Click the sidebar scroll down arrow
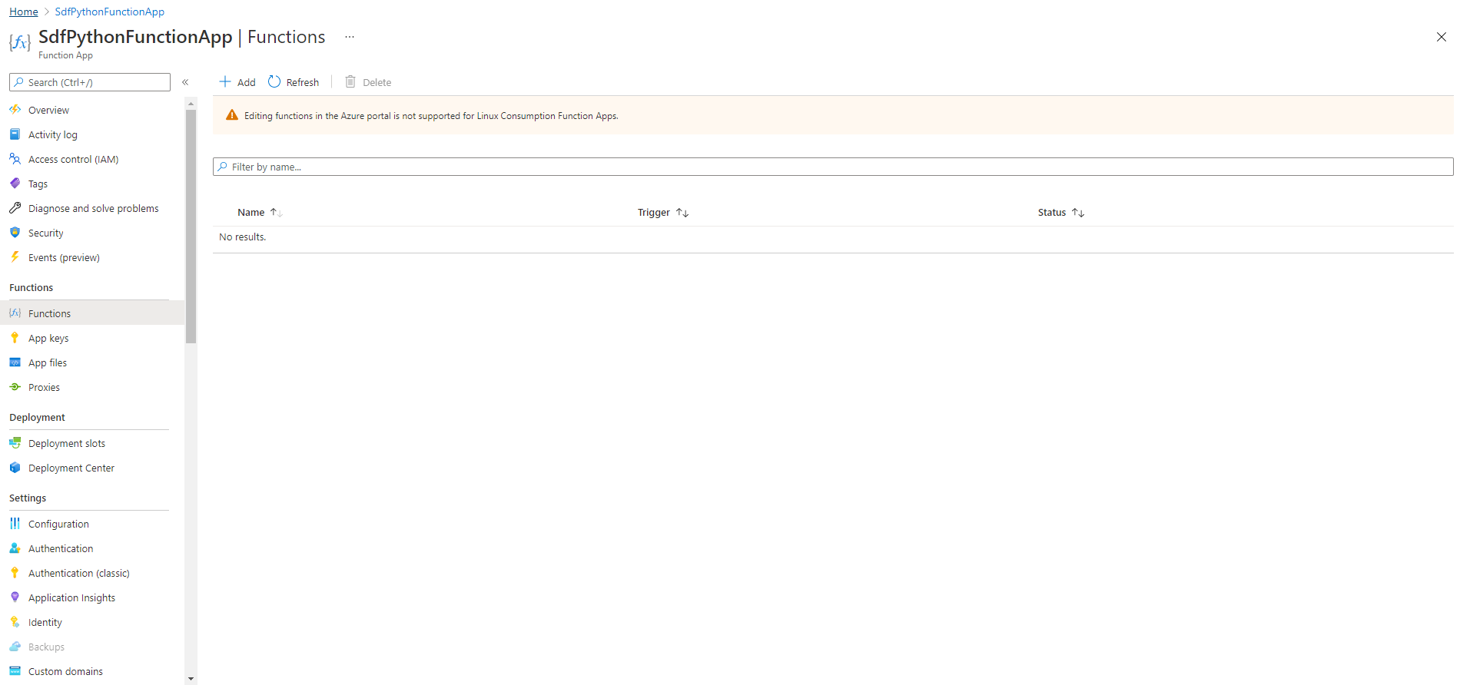1460x685 pixels. click(191, 679)
